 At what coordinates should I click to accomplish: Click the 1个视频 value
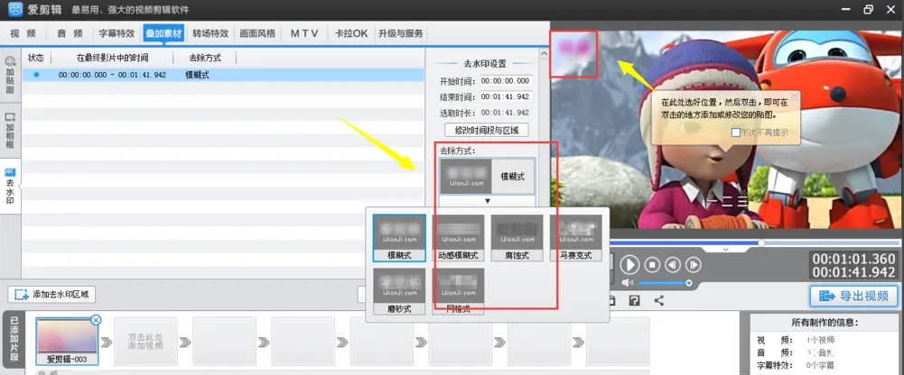pyautogui.click(x=820, y=340)
